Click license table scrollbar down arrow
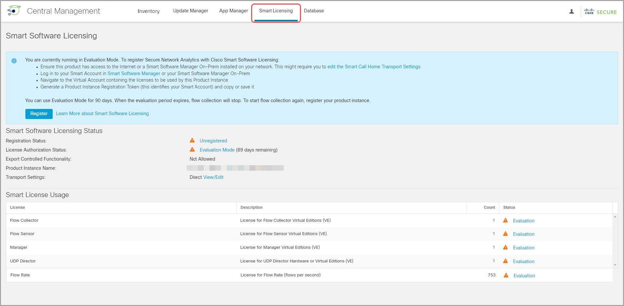Screen dimensions: 624x306 pos(615,265)
